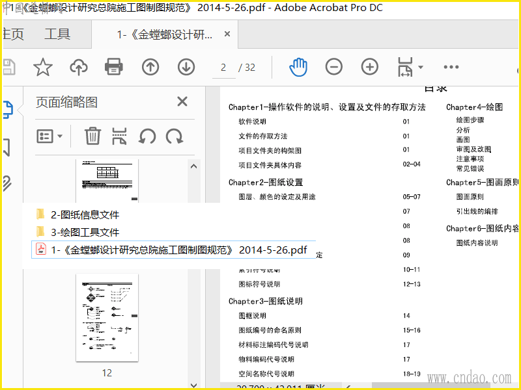Click 引出线的编排 entry

pyautogui.click(x=477, y=212)
